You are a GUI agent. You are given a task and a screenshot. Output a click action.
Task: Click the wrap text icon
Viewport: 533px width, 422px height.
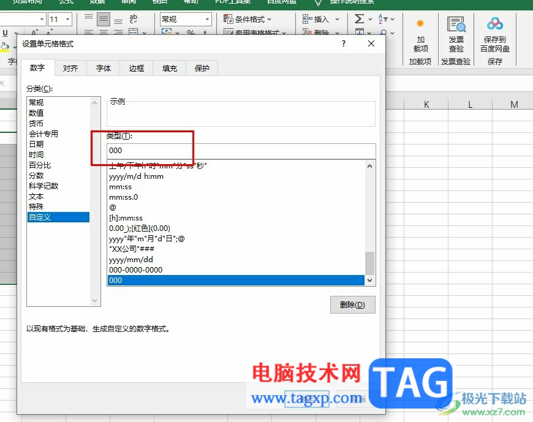(134, 19)
